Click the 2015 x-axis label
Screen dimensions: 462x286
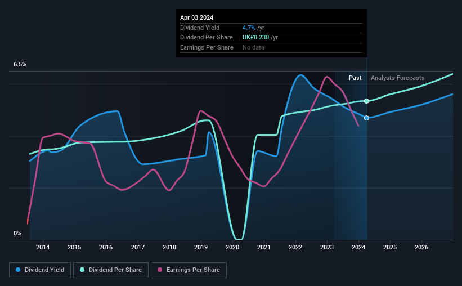(x=74, y=247)
